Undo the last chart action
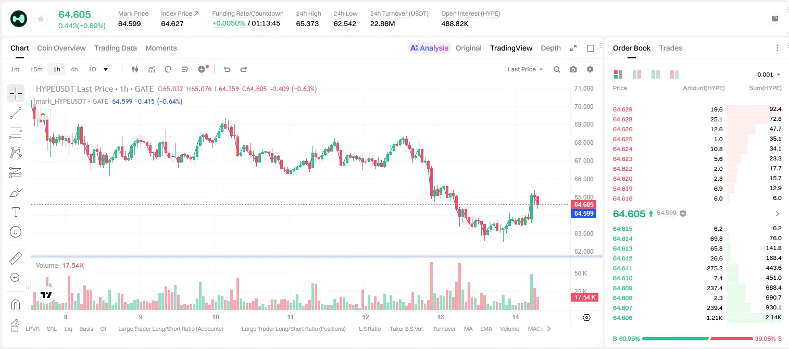The height and width of the screenshot is (349, 789). tap(227, 69)
